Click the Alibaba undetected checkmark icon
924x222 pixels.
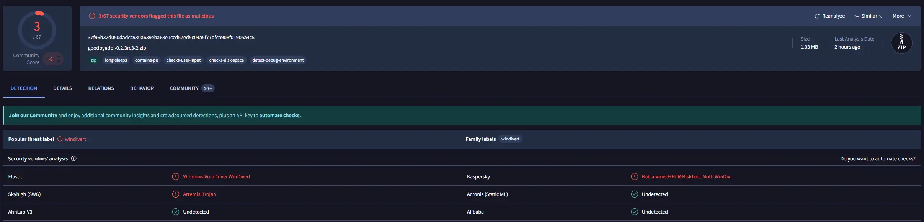click(635, 212)
